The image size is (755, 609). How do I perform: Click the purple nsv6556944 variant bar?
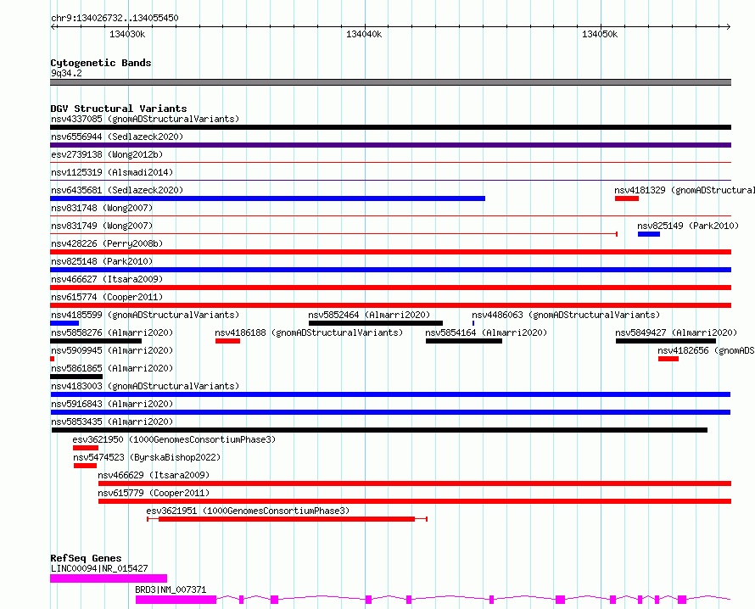pyautogui.click(x=390, y=145)
